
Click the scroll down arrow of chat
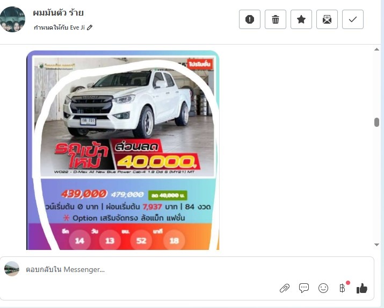tap(376, 245)
